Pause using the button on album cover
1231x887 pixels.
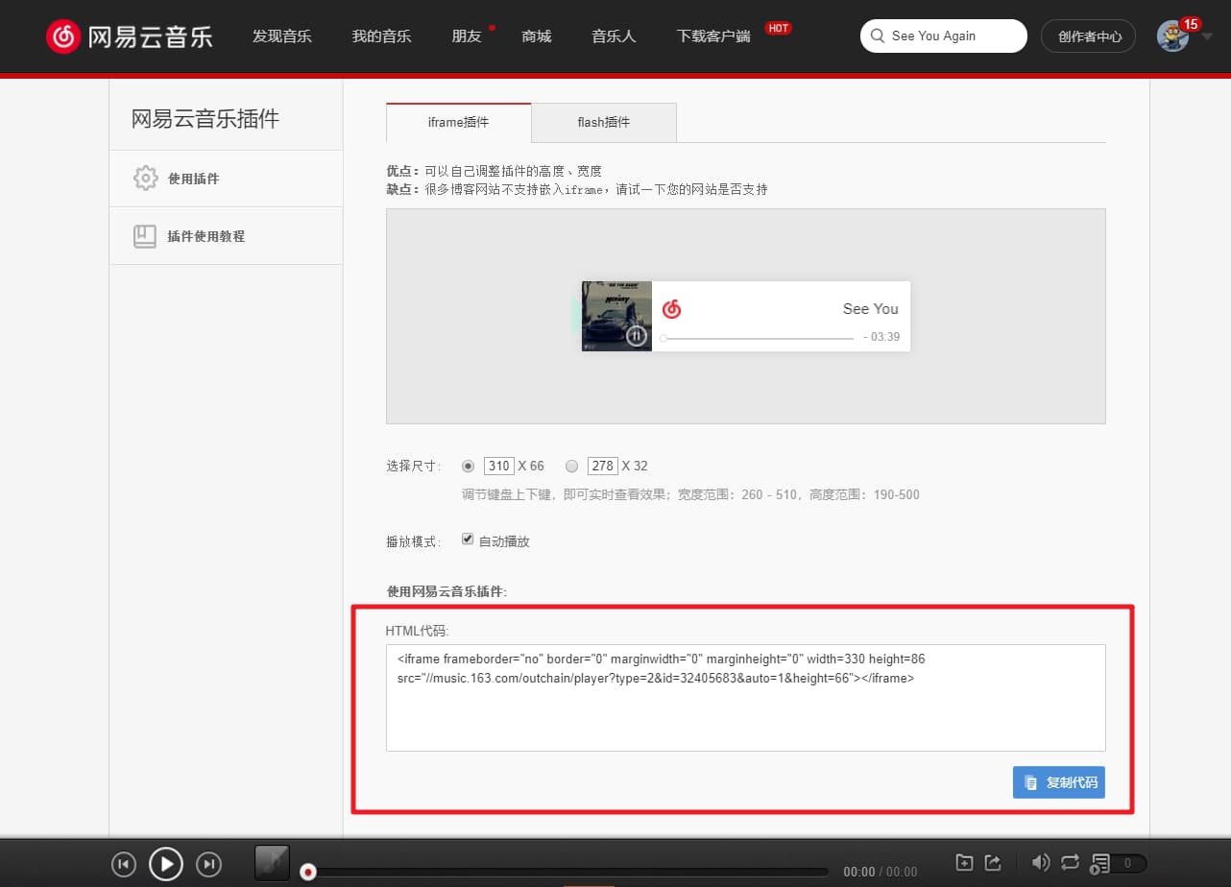tap(636, 336)
